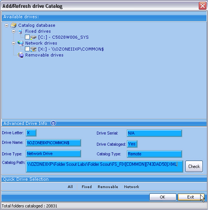Viewport: 208px width, 210px height.
Task: Choose Network in Quick Drive Selection
Action: (131, 187)
